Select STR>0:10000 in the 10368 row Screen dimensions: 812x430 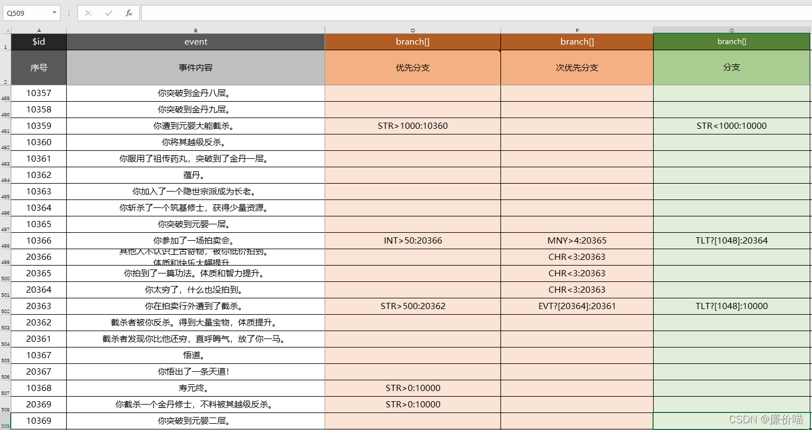pos(413,388)
